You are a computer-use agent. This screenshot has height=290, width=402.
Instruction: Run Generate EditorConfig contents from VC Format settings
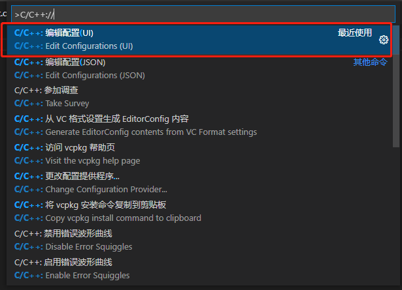(x=199, y=126)
